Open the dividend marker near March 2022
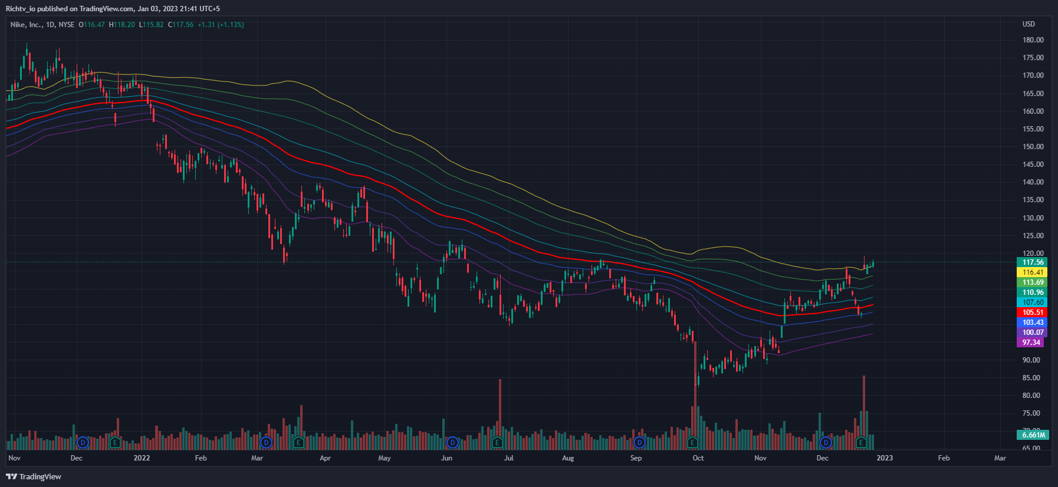The image size is (1058, 487). [267, 442]
